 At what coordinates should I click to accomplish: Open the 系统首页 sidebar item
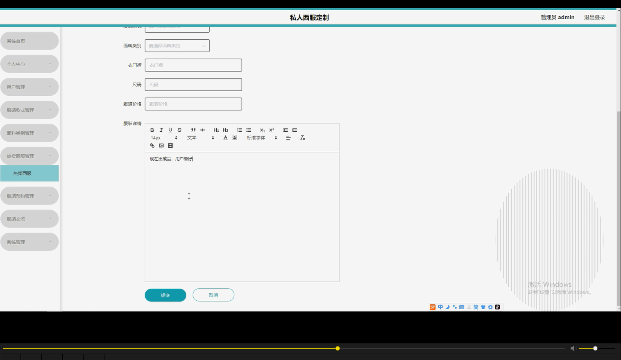pyautogui.click(x=29, y=40)
